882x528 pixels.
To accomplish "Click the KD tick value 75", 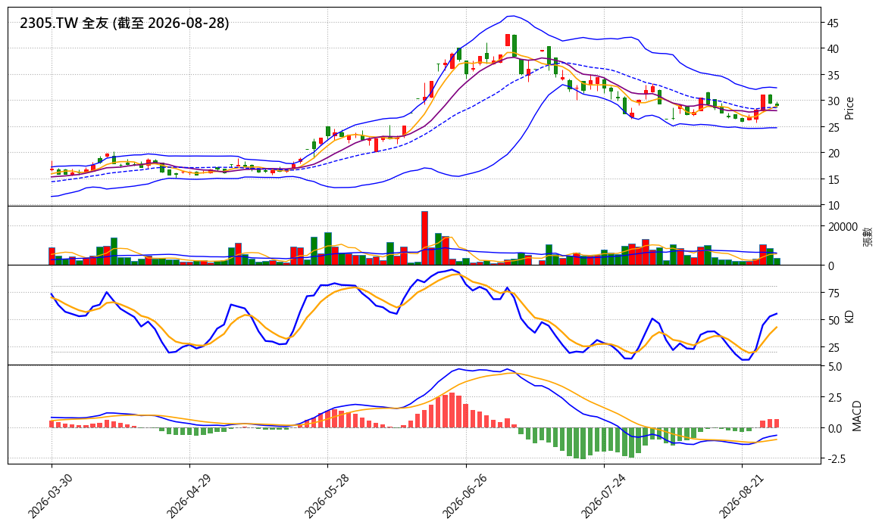I will coord(833,294).
